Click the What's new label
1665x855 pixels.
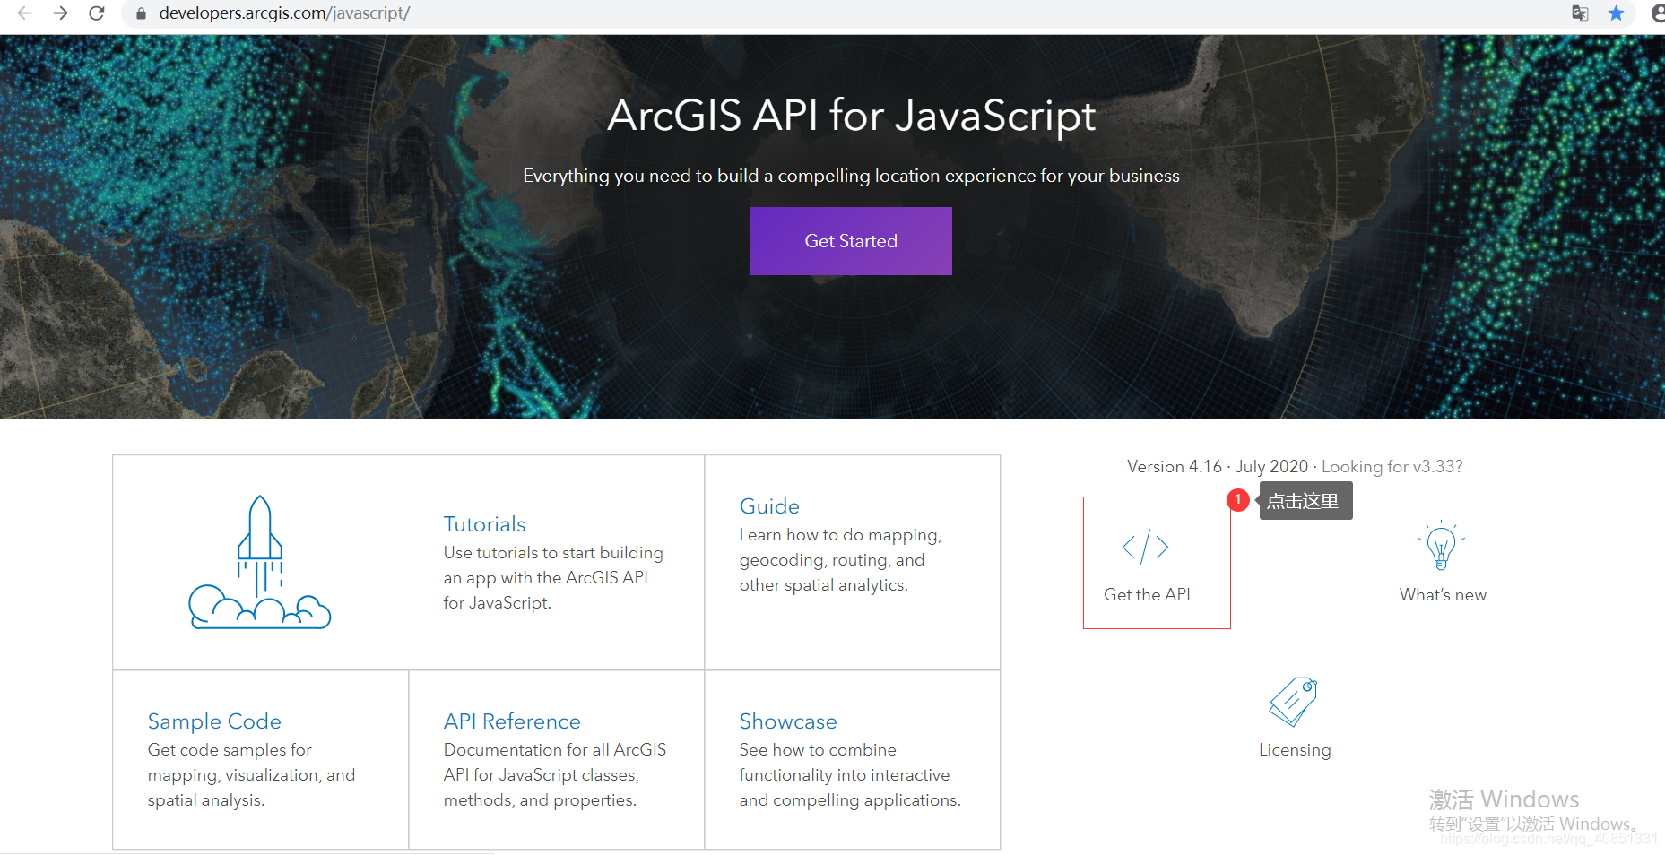(x=1443, y=595)
